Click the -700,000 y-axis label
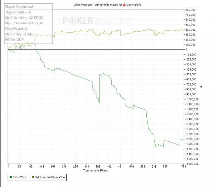This screenshot has width=213, height=187. point(191,84)
